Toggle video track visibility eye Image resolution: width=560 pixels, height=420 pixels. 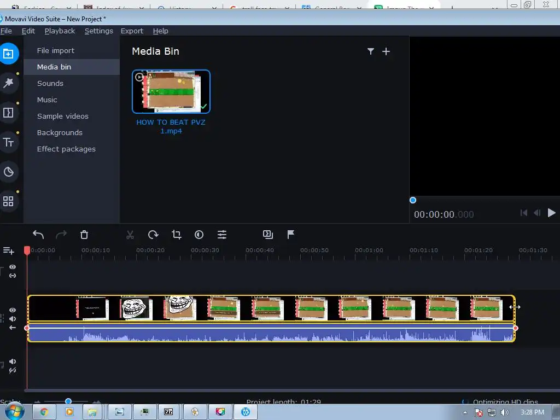13,310
